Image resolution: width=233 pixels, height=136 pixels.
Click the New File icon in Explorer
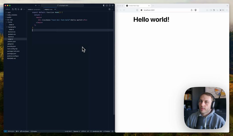click(x=13, y=9)
